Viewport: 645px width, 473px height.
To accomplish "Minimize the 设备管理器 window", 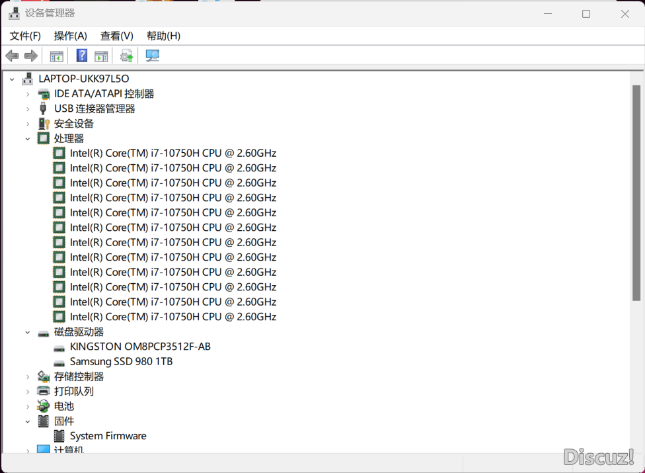I will [547, 14].
